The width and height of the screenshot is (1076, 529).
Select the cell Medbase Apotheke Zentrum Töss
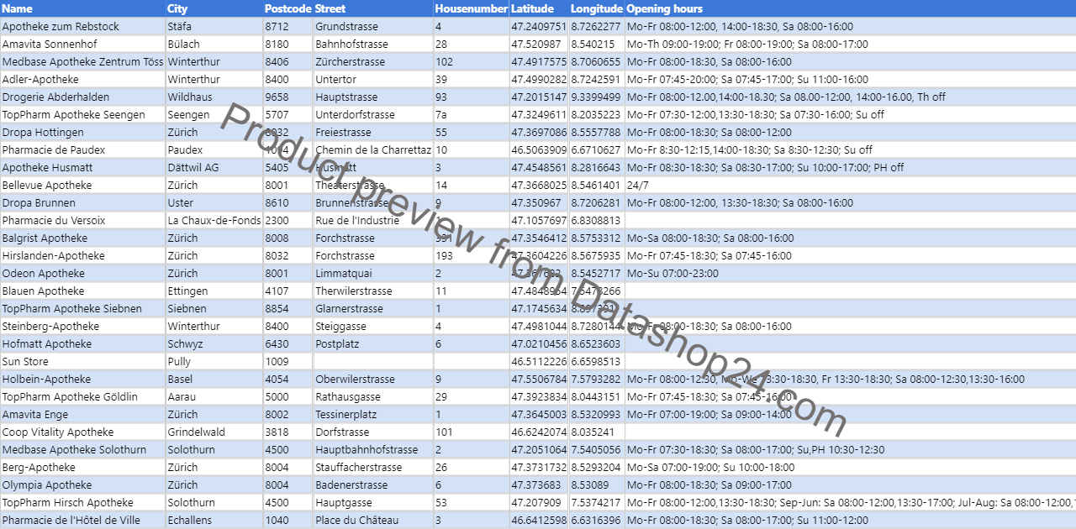tap(82, 62)
